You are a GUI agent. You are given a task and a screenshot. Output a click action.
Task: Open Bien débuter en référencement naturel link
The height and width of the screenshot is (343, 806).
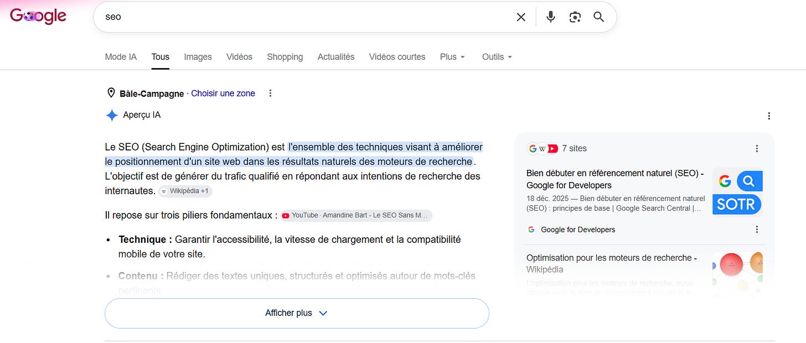pos(615,179)
